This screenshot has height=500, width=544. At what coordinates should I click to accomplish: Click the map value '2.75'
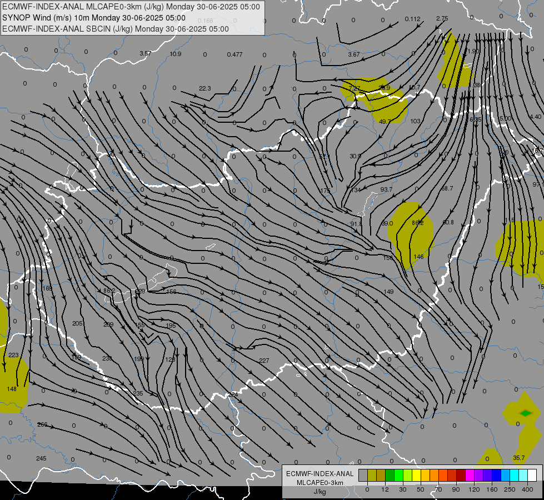[442, 19]
